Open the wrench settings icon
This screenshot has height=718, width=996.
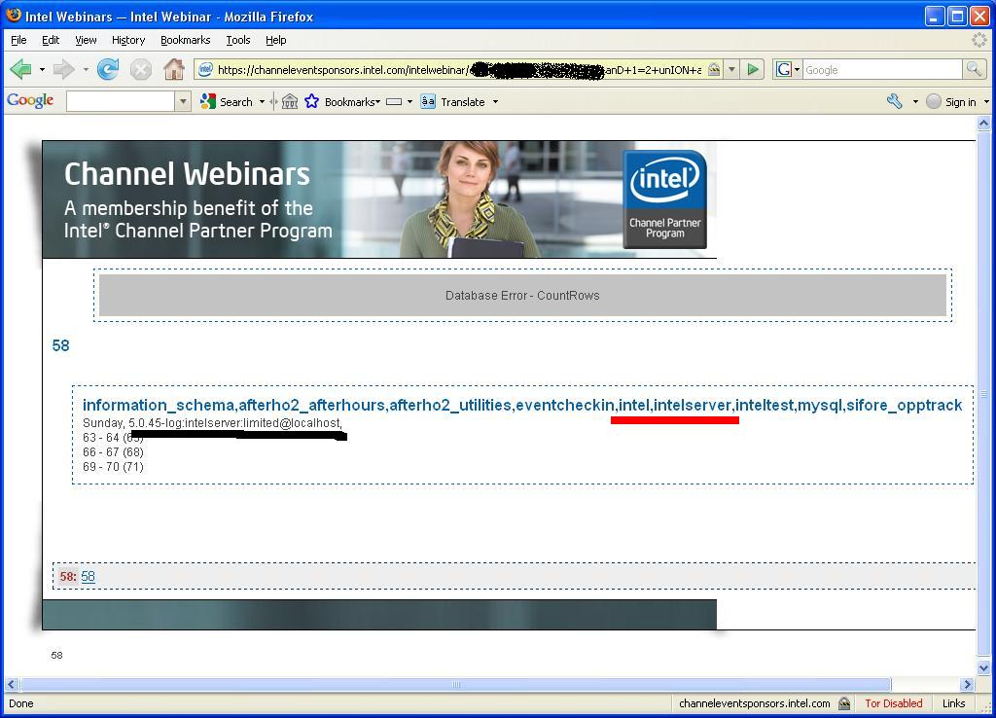point(895,101)
